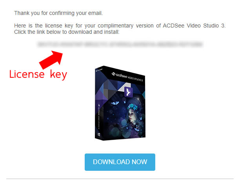Click the red "License key" annotation text
Screen dimensions: 247x181
tap(38, 75)
